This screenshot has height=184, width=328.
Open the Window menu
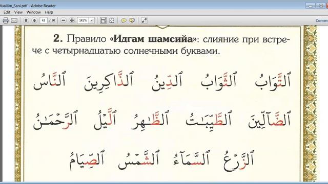33,12
